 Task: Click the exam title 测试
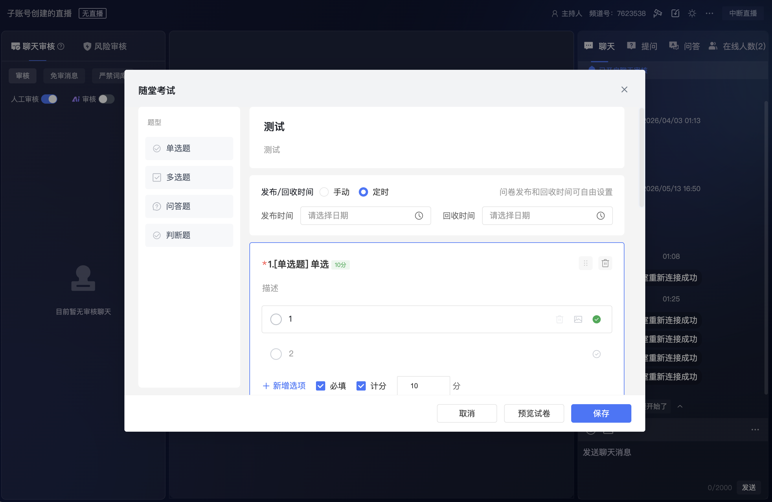click(x=274, y=127)
